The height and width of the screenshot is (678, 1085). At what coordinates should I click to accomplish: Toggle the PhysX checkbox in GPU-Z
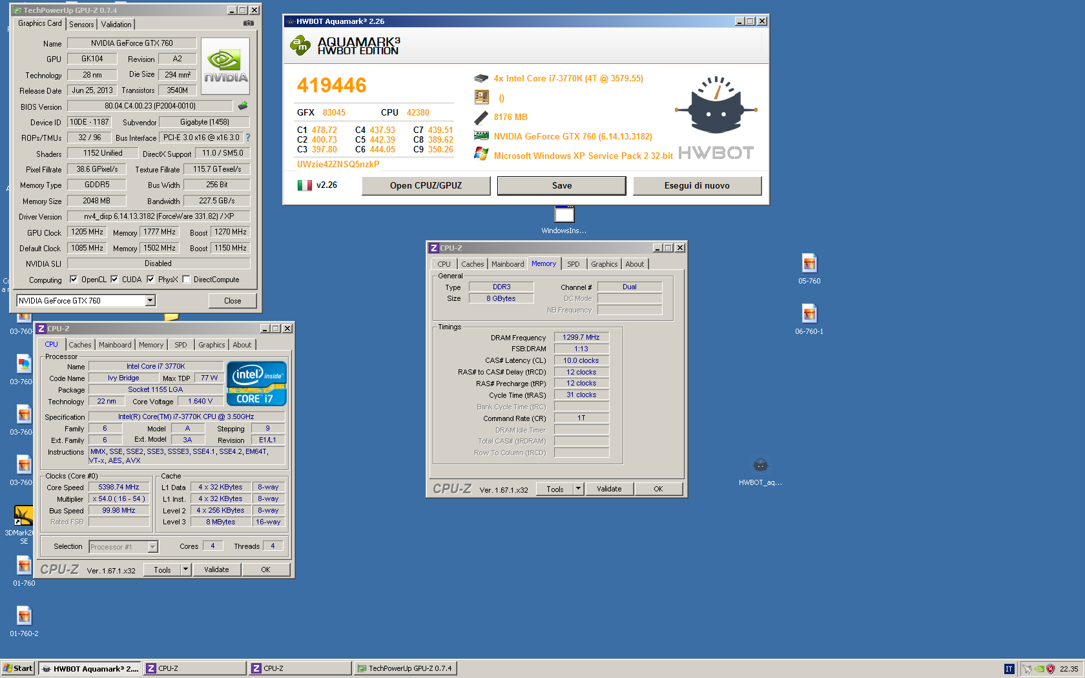[x=150, y=280]
